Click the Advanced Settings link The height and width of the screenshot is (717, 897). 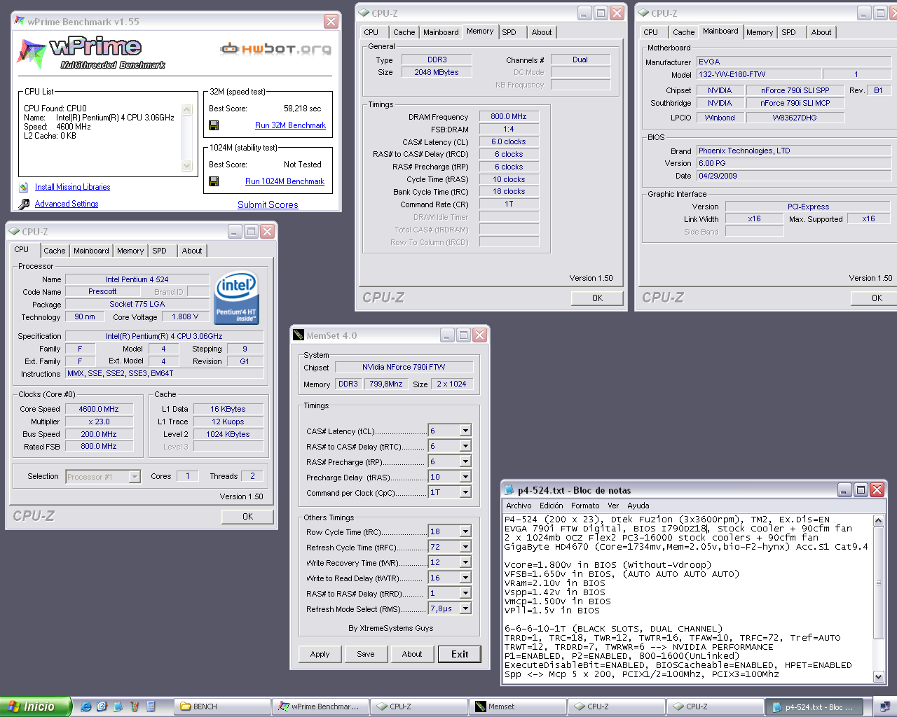(67, 204)
